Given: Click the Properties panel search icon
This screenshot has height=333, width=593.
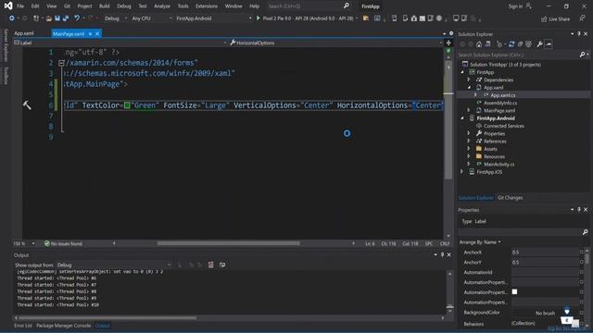Looking at the screenshot, I should point(585,232).
